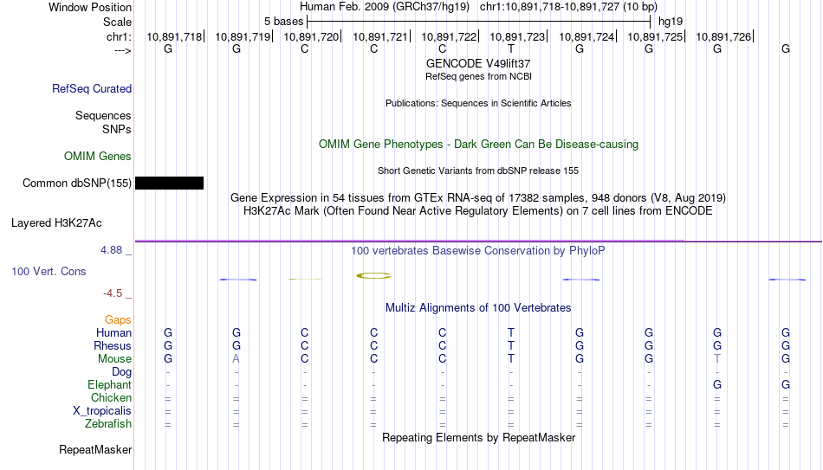Click the GTEx Gene Expression track title
Screen dimensions: 823x470
478,197
